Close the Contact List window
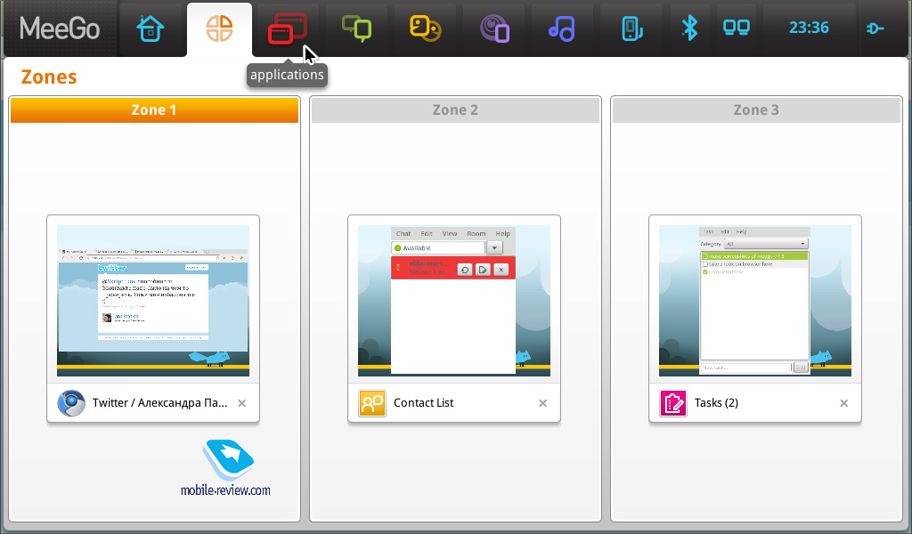This screenshot has width=912, height=534. point(542,403)
